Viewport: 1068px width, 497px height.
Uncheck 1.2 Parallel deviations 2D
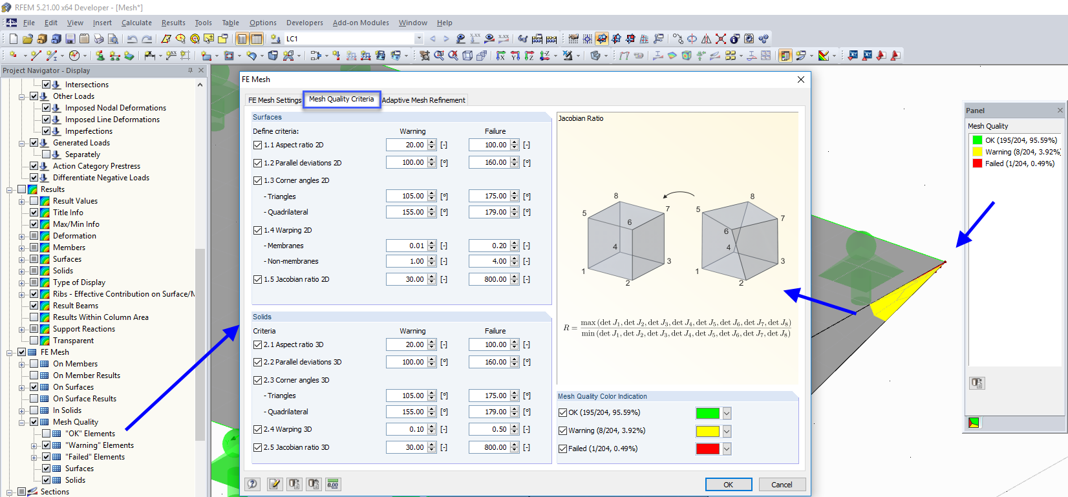coord(257,163)
